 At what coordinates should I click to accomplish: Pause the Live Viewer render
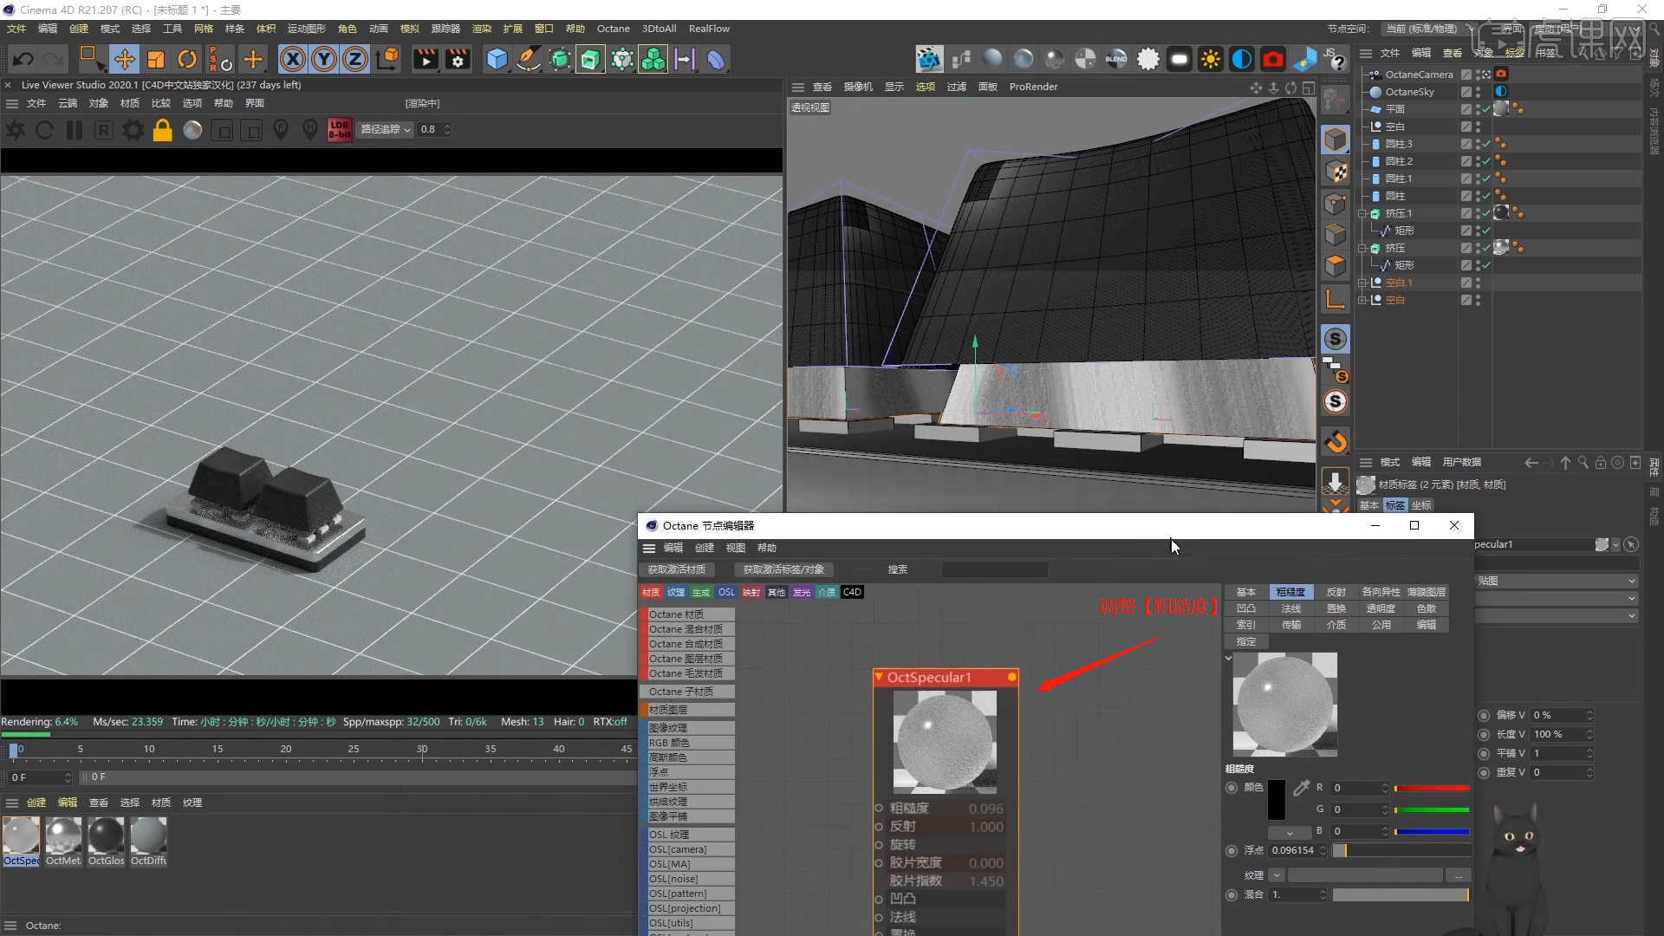tap(75, 130)
